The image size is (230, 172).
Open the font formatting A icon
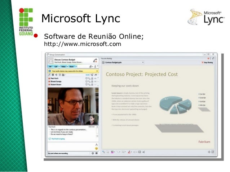click(96, 144)
